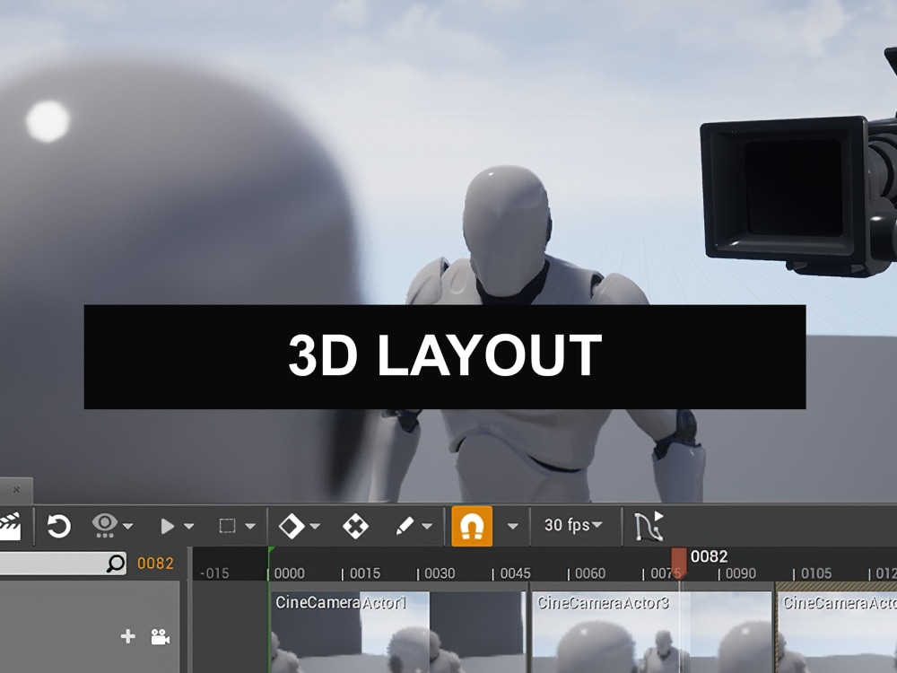Screen dimensions: 897x673
Task: Click the render movie clapperboard icon
Action: [12, 525]
